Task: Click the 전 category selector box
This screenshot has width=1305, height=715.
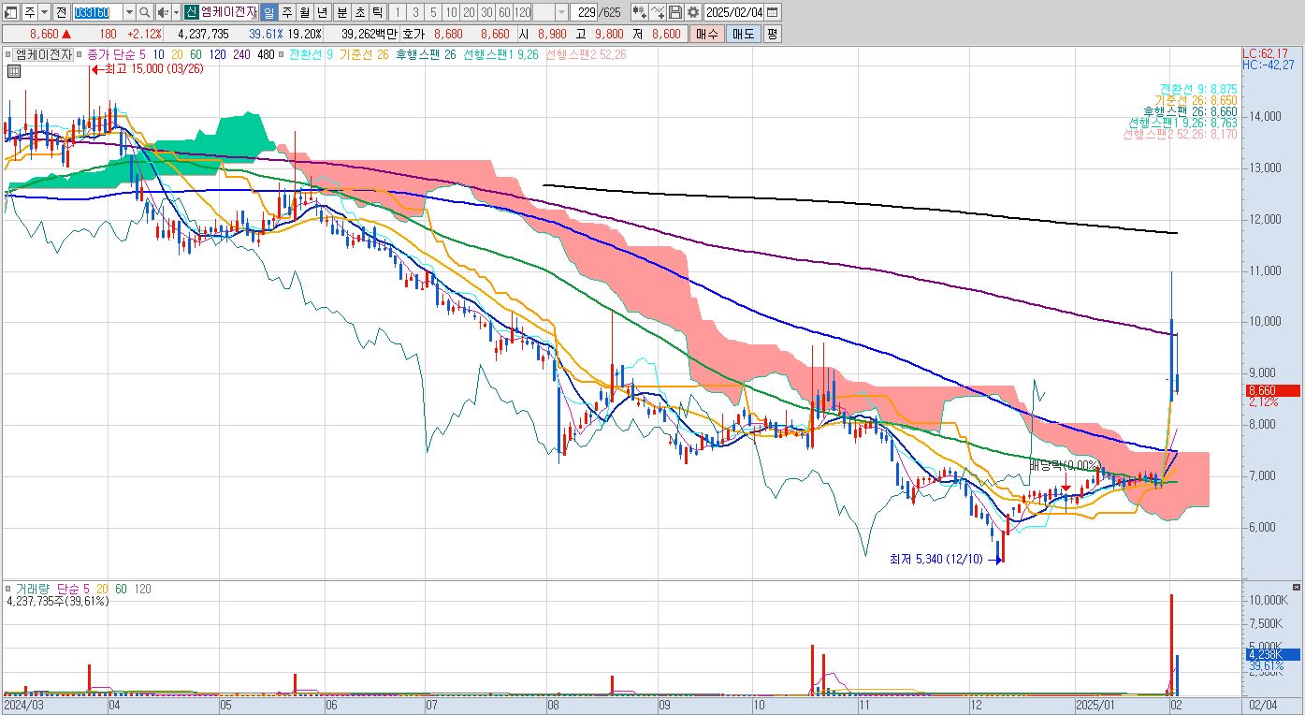Action: pyautogui.click(x=61, y=12)
